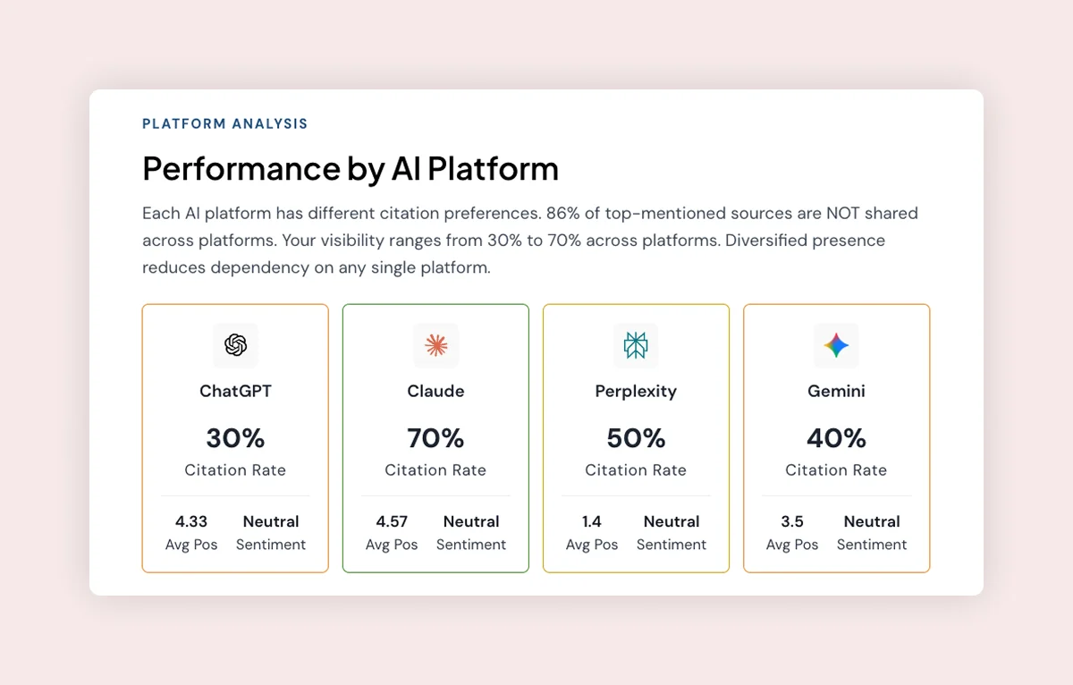
Task: Select the Gemini platform name label
Action: [x=836, y=391]
